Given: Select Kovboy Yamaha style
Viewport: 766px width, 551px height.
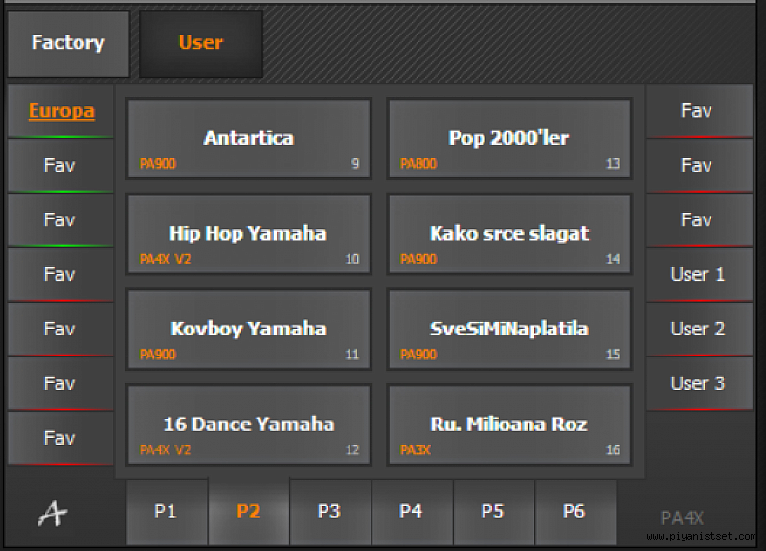Looking at the screenshot, I should 249,329.
